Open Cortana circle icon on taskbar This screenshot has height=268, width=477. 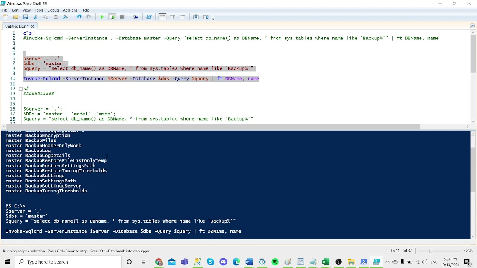[129, 262]
